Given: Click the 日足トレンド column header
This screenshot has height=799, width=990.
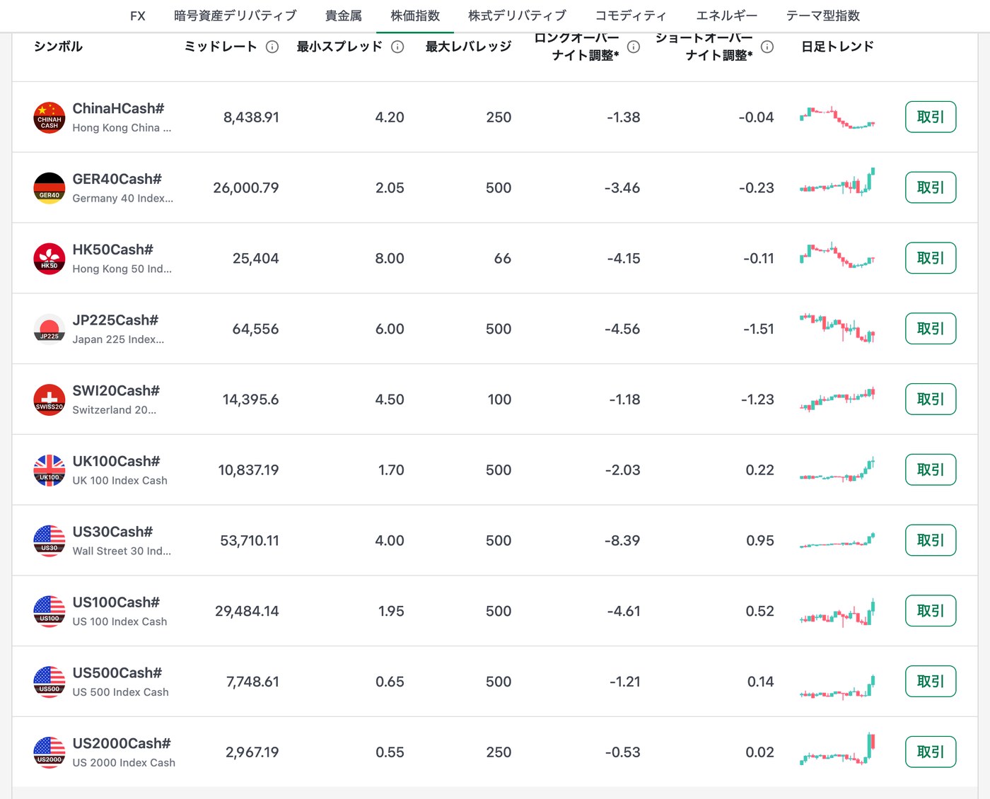Looking at the screenshot, I should (x=837, y=47).
